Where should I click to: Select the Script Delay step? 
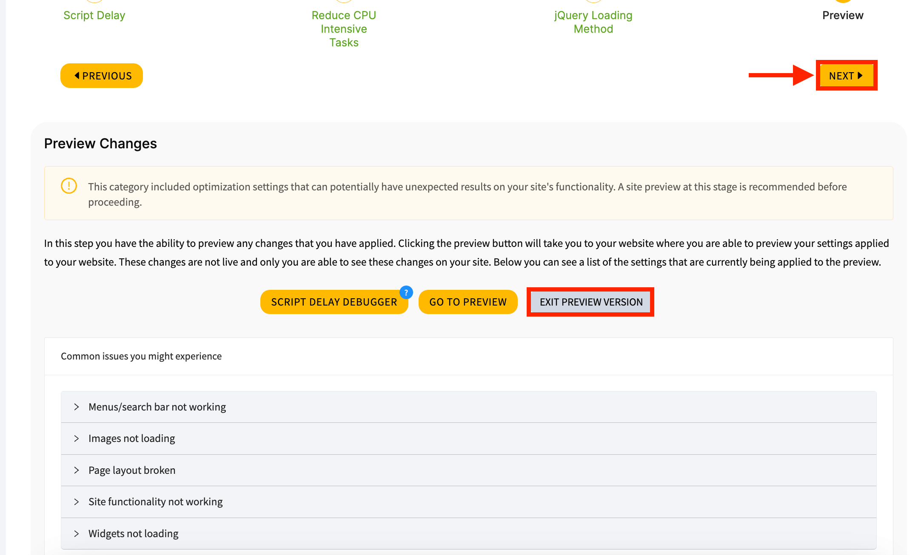point(94,15)
